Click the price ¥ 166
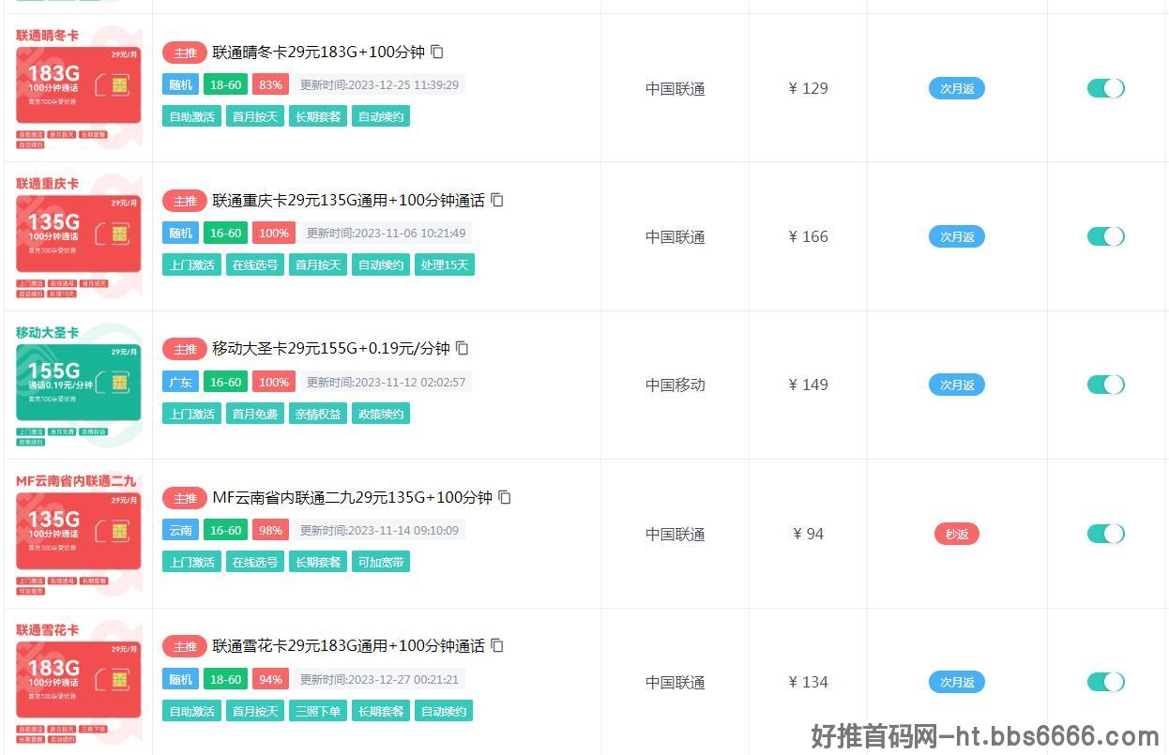This screenshot has width=1169, height=755. pyautogui.click(x=809, y=236)
